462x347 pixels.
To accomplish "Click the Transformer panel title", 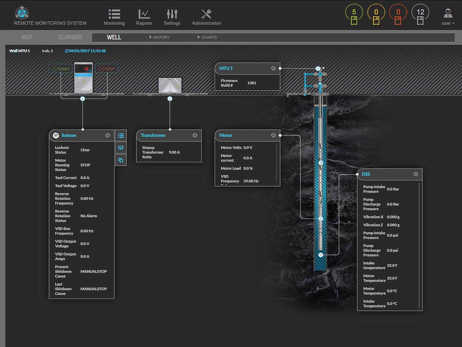I will click(x=153, y=135).
